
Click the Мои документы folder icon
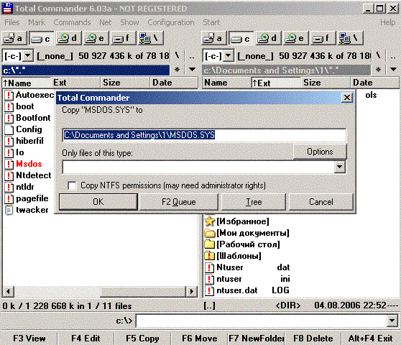(209, 233)
